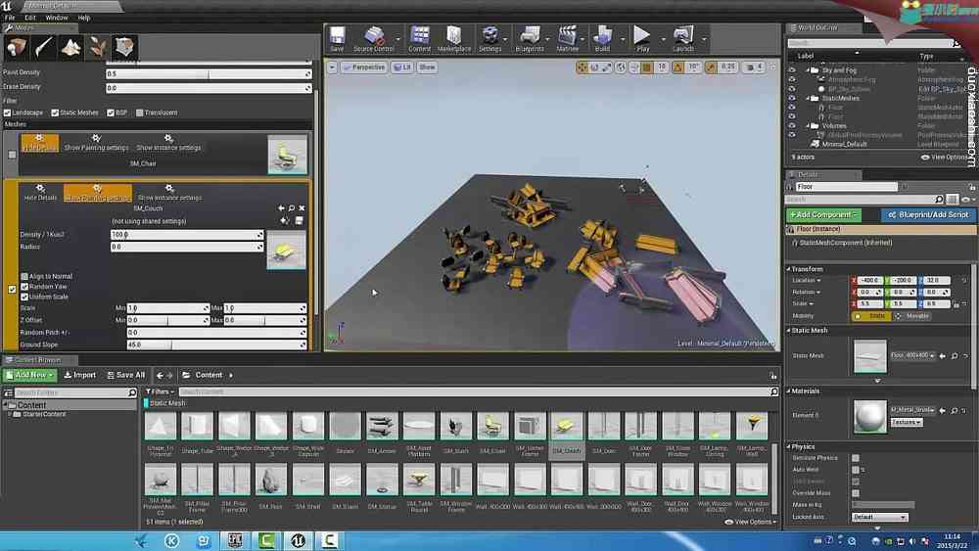Adjust the Ground Slope slider
Viewport: 979px width, 551px height.
pyautogui.click(x=216, y=344)
